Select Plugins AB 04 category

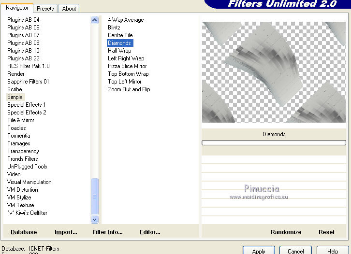23,20
